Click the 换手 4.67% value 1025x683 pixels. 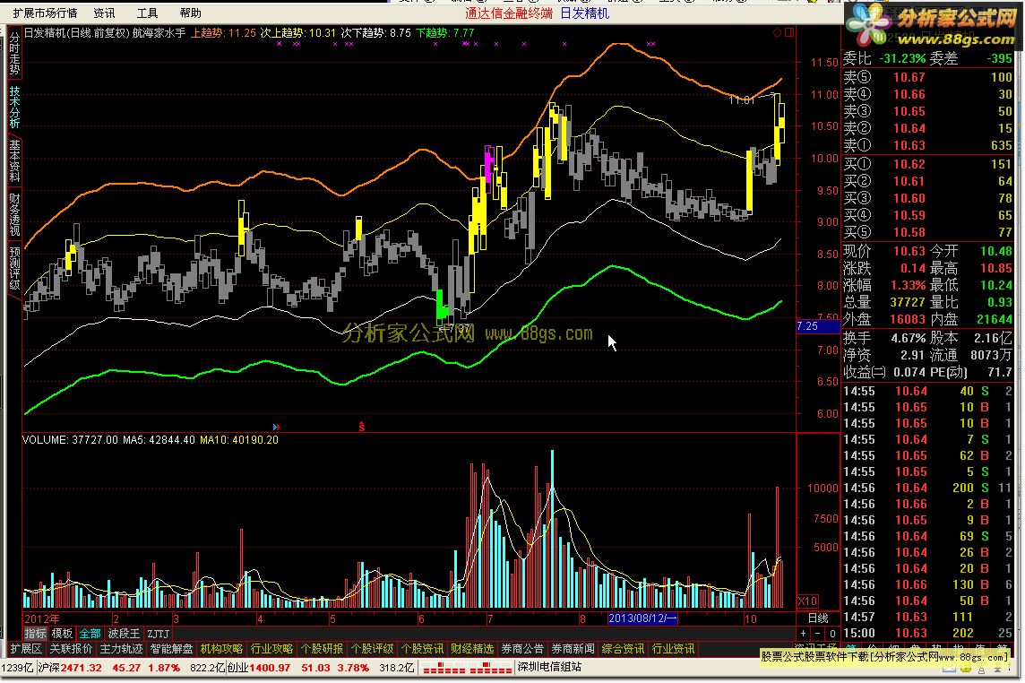(908, 338)
